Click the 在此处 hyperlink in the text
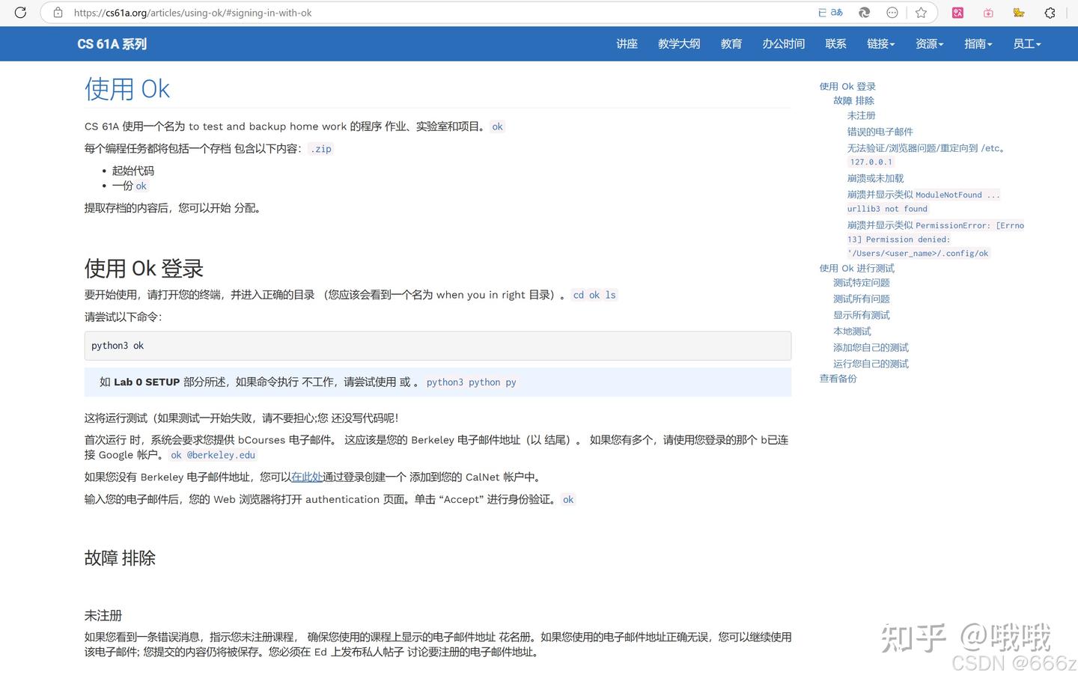Viewport: 1078px width, 681px height. (x=307, y=477)
